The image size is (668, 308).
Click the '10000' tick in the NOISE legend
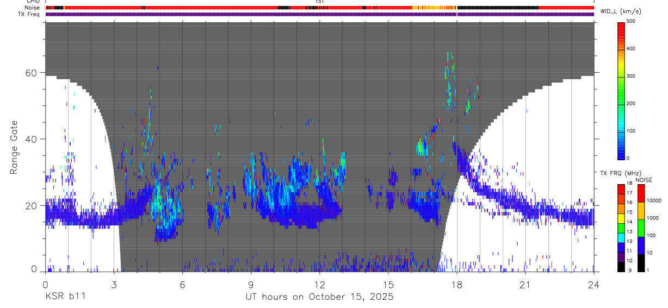point(654,200)
